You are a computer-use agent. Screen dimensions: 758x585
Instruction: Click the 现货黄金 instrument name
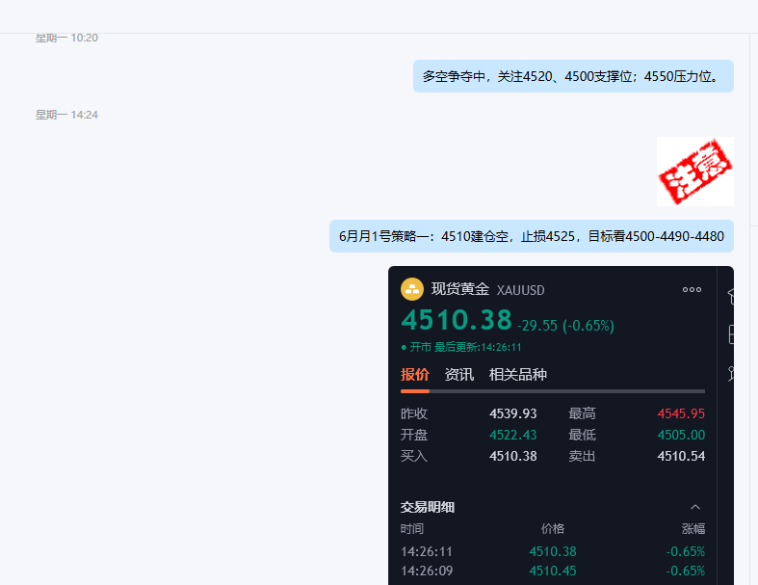coord(460,289)
